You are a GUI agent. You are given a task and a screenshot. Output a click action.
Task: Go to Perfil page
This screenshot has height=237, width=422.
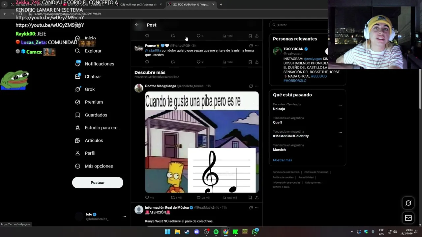click(x=85, y=153)
